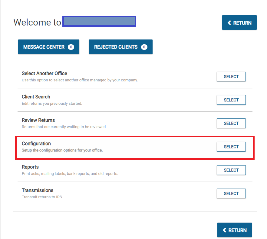267x239 pixels.
Task: Click the Reports menu title
Action: [x=30, y=167]
